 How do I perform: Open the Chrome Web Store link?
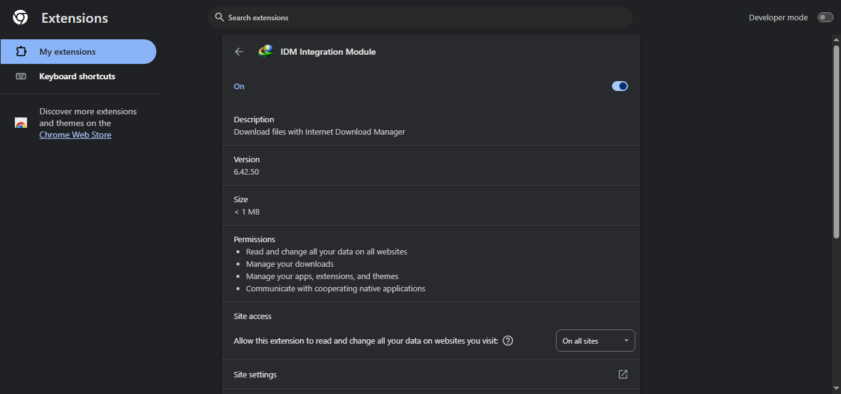point(75,135)
